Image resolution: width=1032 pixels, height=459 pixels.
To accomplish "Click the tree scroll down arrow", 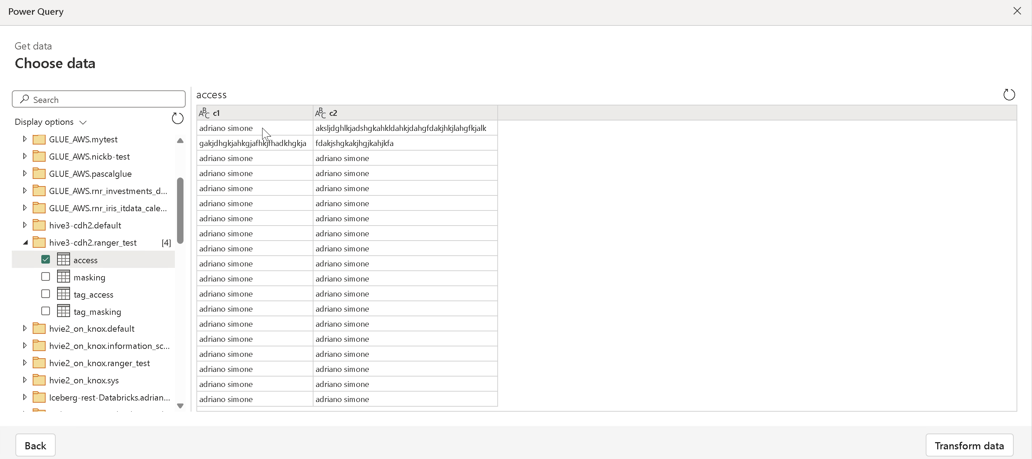I will tap(180, 406).
